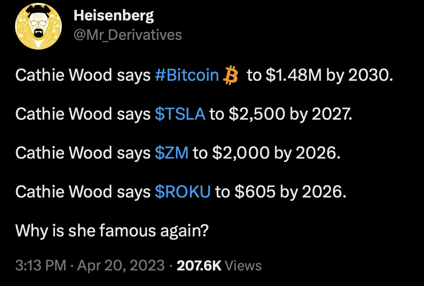424x286 pixels.
Task: Open the $ZM cashtag
Action: coord(172,153)
